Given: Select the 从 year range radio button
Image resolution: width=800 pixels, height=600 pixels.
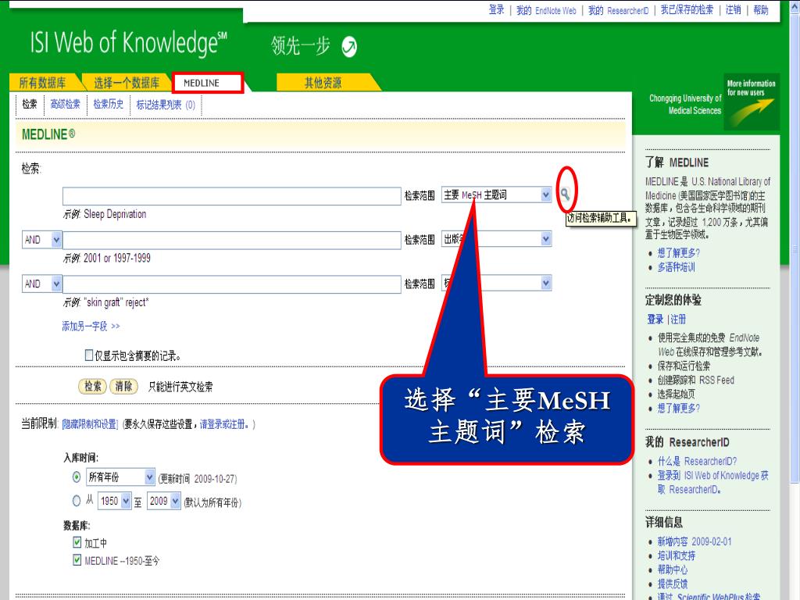Looking at the screenshot, I should [77, 501].
